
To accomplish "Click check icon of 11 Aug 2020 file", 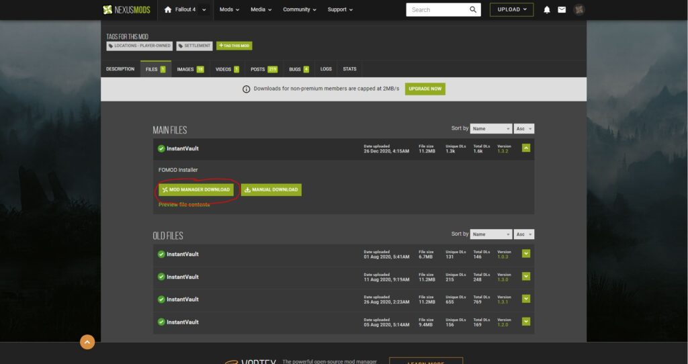I will [161, 277].
